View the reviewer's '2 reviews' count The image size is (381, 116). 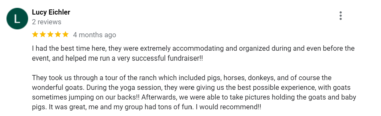click(47, 22)
